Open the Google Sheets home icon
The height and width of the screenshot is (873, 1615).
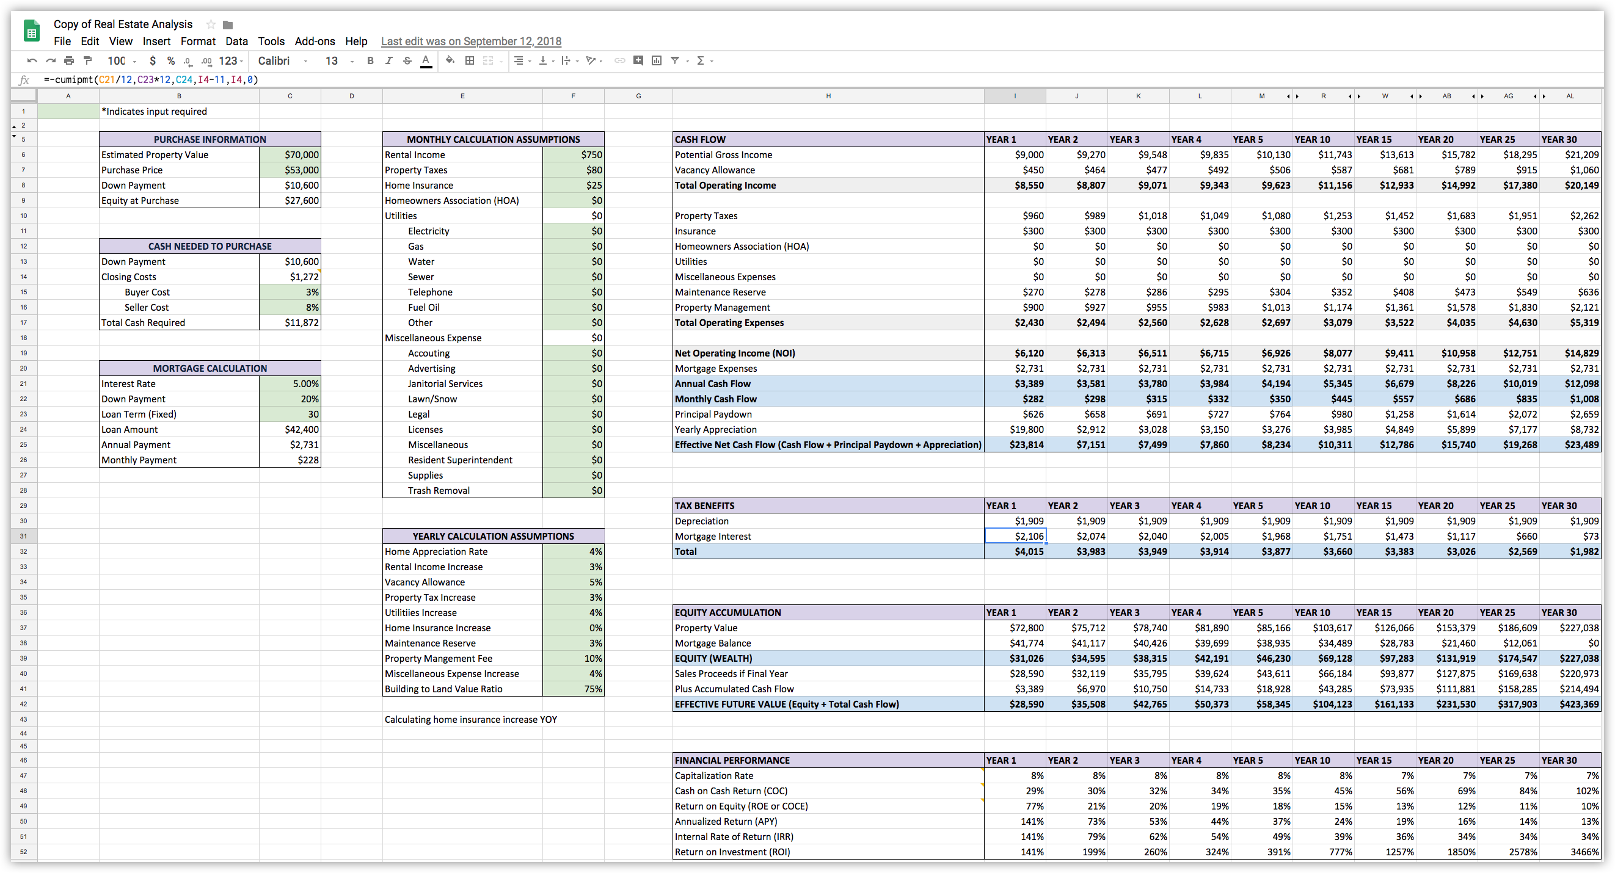pyautogui.click(x=31, y=31)
